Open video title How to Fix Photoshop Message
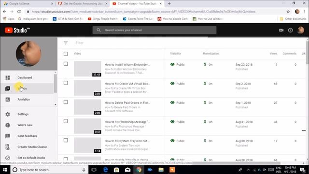Image resolution: width=309 pixels, height=174 pixels. click(x=127, y=122)
